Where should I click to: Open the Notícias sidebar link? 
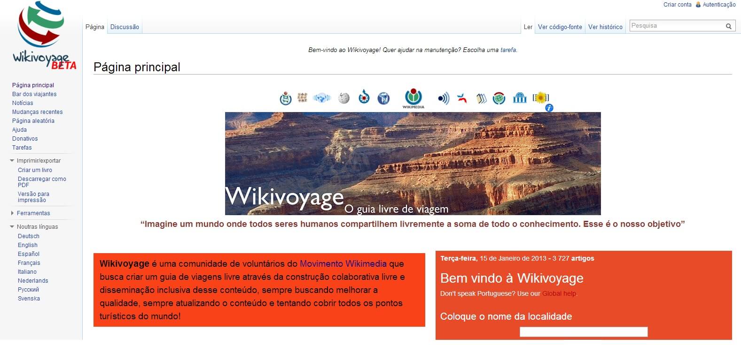pyautogui.click(x=23, y=103)
